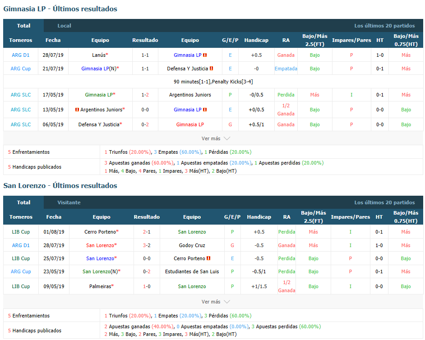Click 'San Lorenzo - Últimos resultados' heading
The image size is (425, 340).
(x=60, y=186)
